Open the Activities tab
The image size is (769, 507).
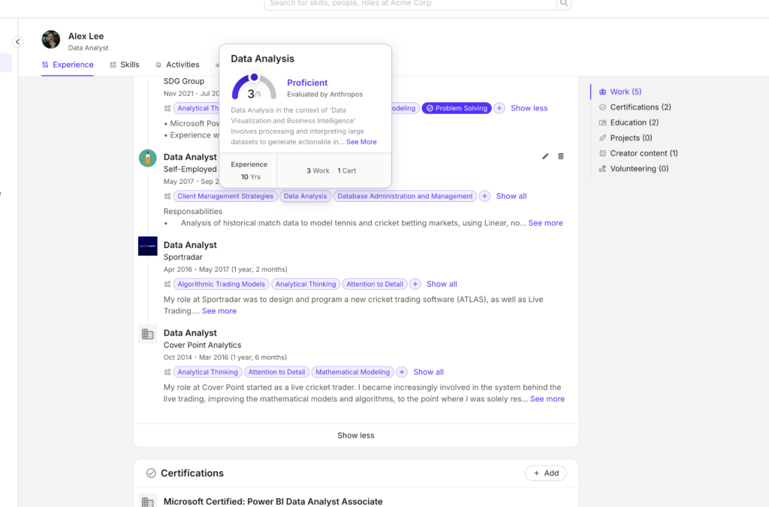click(x=177, y=65)
